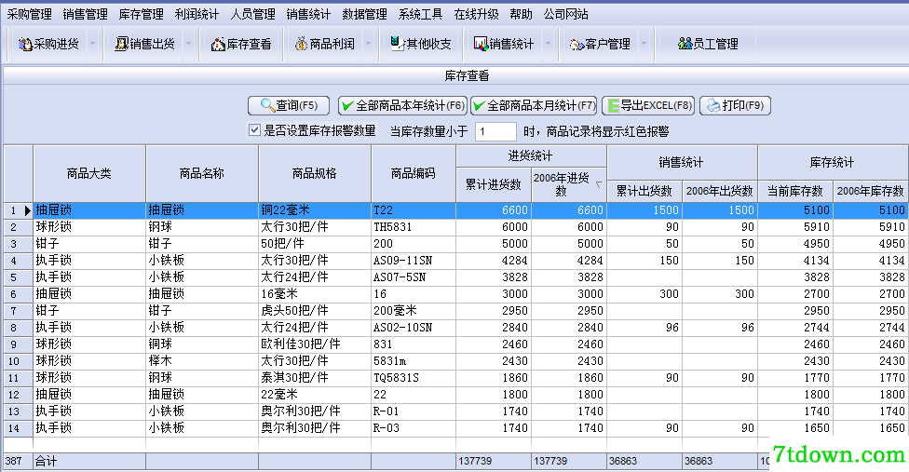Click the 2006年库存数 column header

pyautogui.click(x=871, y=191)
